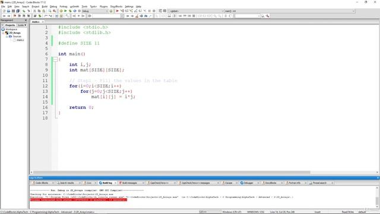Click the New file toolbar icon
The height and width of the screenshot is (214, 380).
coord(4,11)
